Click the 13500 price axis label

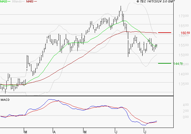click(184, 84)
